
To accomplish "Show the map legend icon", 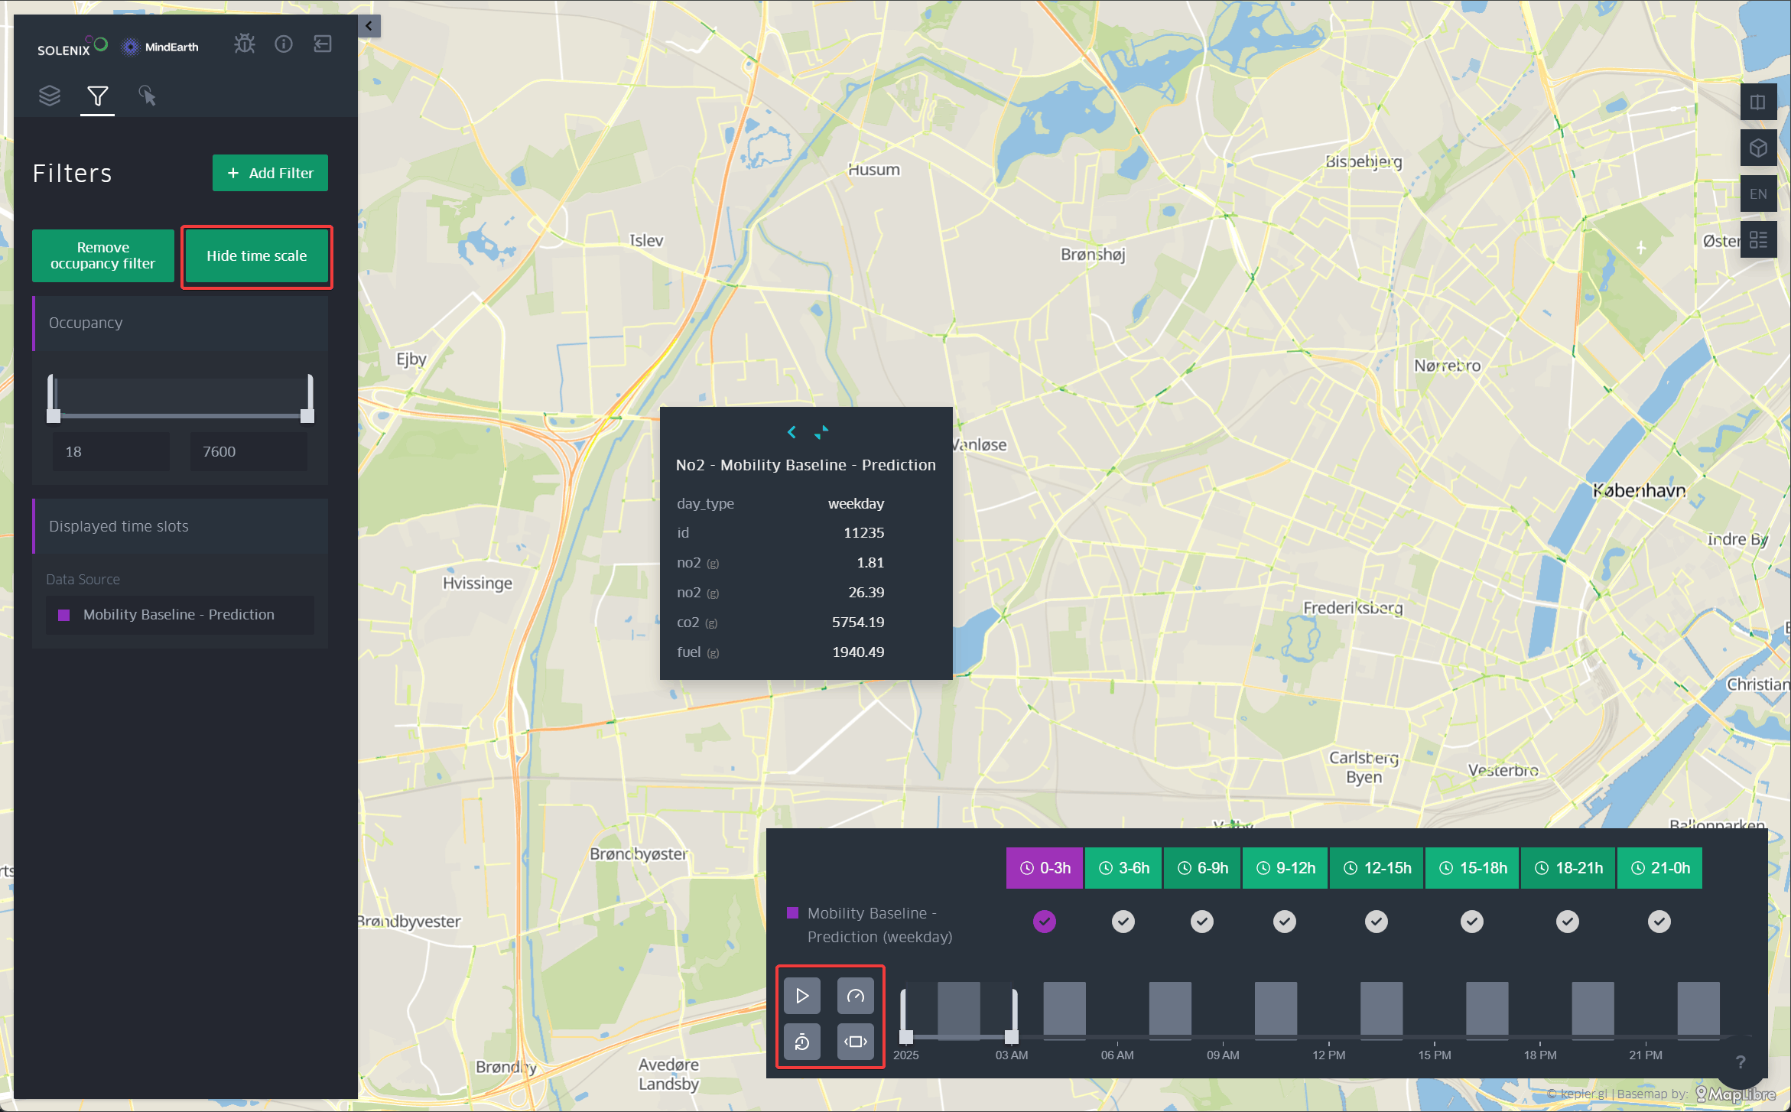I will click(x=1757, y=240).
